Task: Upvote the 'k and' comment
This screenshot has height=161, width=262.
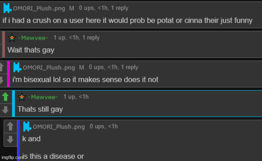Action: pos(10,126)
